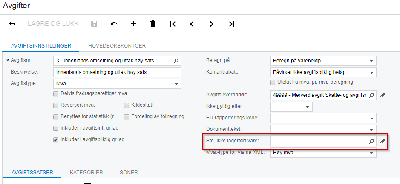The image size is (400, 184).
Task: Add a new record with plus icon
Action: [x=133, y=24]
